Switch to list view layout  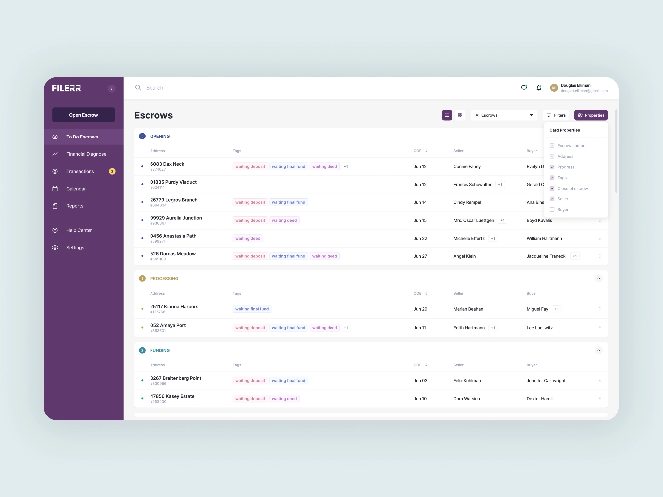coord(447,115)
